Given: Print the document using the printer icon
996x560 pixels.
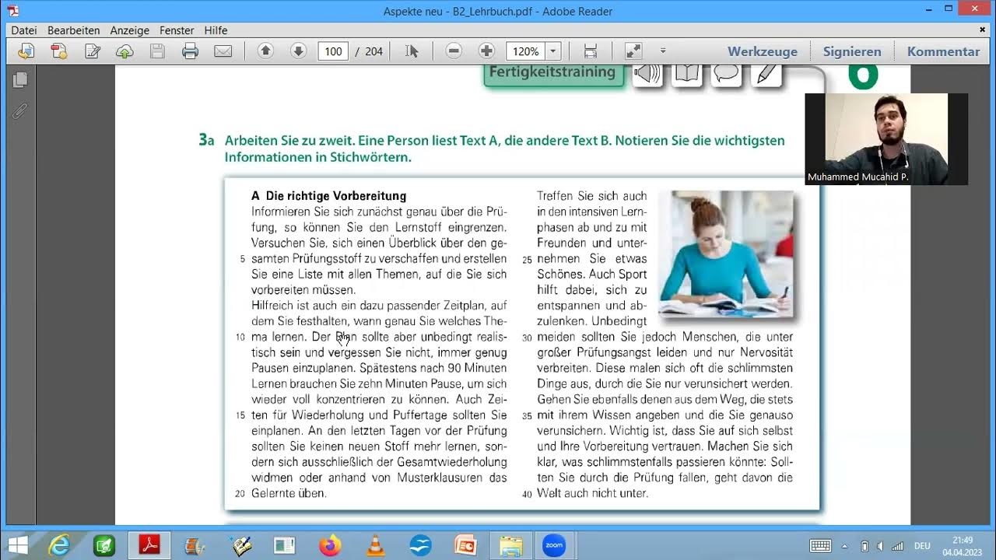Looking at the screenshot, I should point(190,51).
